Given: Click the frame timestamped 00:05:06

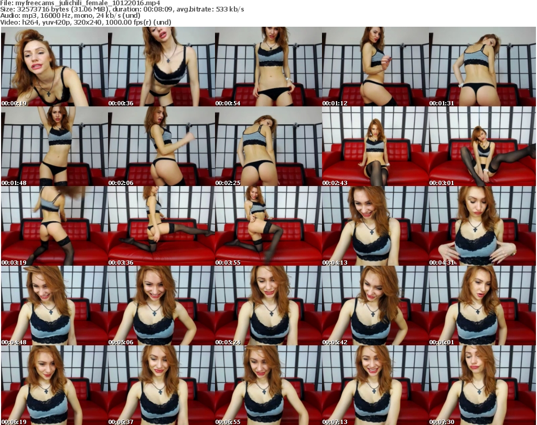Looking at the screenshot, I should coord(161,306).
